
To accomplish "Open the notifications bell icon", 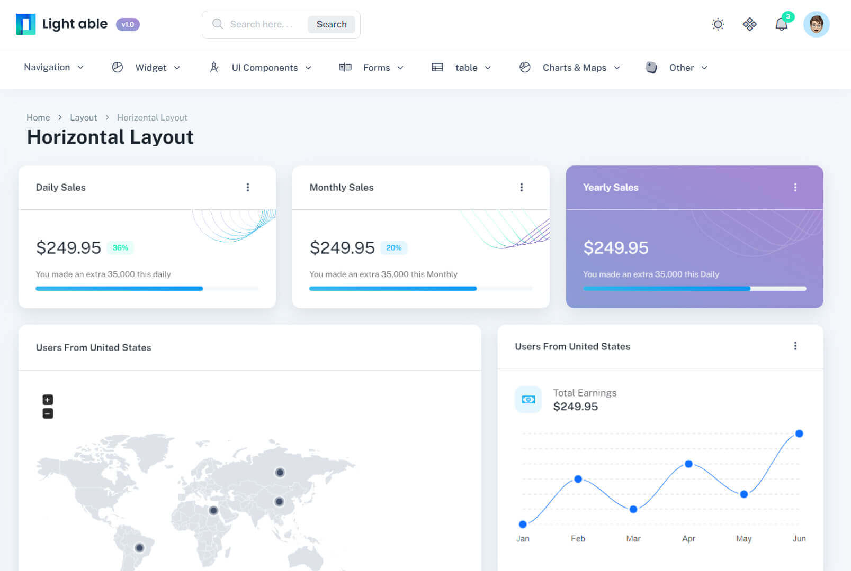I will tap(781, 24).
